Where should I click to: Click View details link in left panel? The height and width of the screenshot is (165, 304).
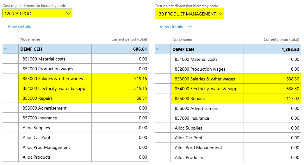pyautogui.click(x=19, y=26)
